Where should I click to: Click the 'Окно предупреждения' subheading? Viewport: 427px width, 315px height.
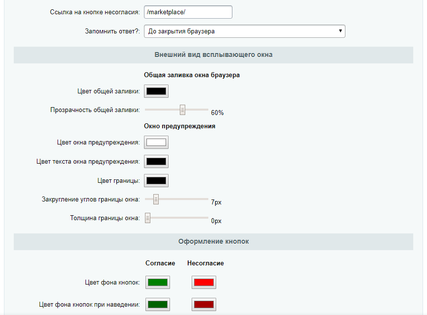pyautogui.click(x=179, y=126)
